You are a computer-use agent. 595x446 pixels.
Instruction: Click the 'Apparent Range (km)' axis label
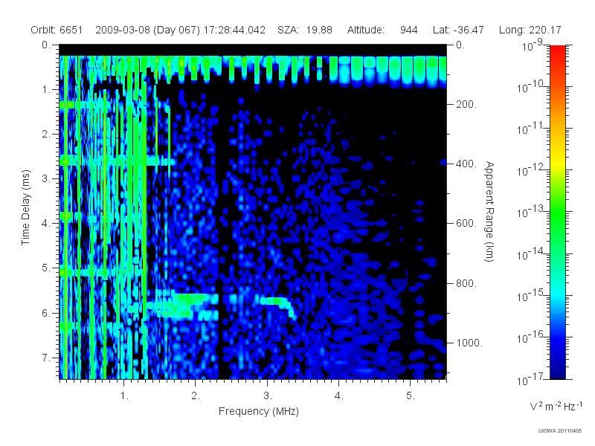pyautogui.click(x=489, y=211)
